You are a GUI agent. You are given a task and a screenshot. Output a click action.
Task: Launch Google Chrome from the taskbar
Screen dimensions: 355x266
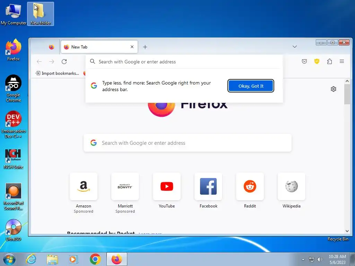tap(95, 259)
